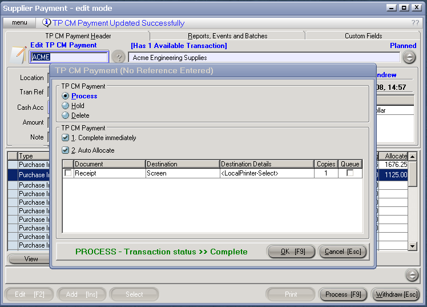The height and width of the screenshot is (307, 427).
Task: Click the Type column header in transaction list
Action: tap(34, 156)
